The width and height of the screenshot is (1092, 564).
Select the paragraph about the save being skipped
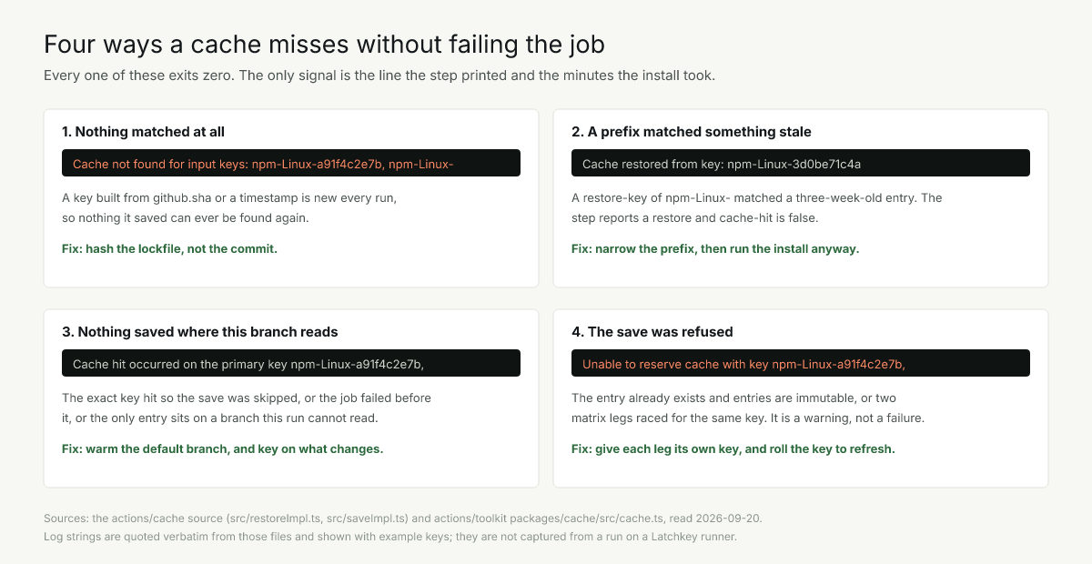pos(247,408)
